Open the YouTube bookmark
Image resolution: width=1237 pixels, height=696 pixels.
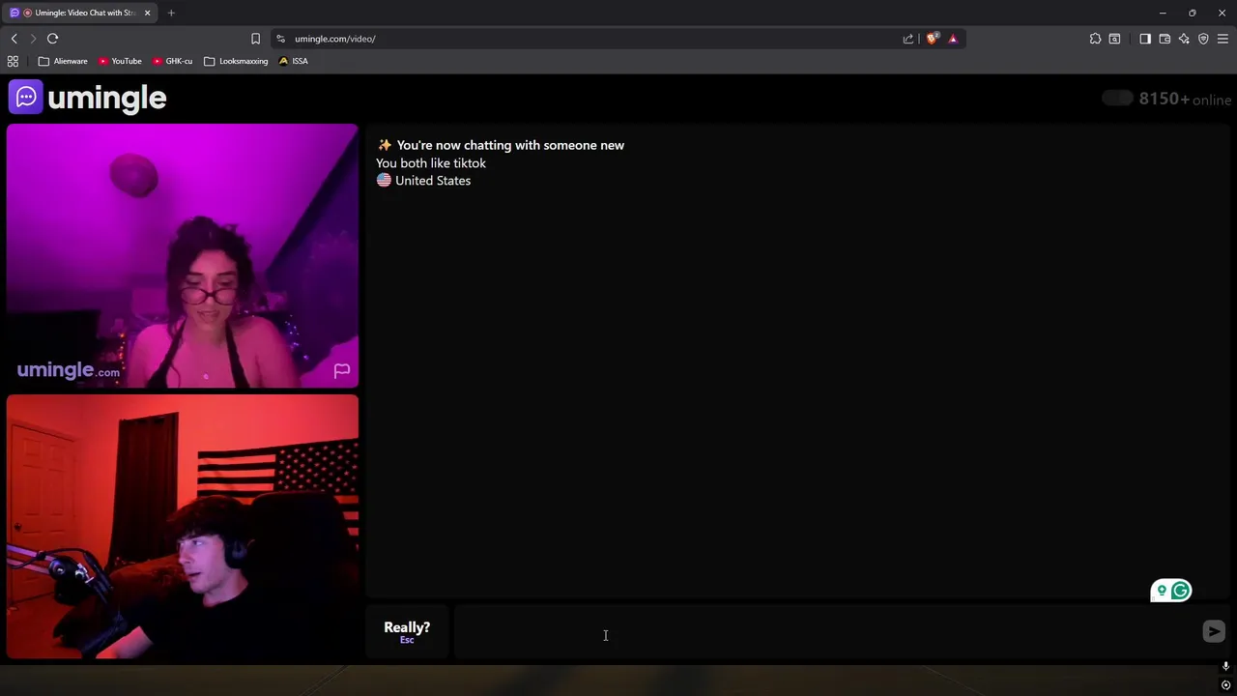(120, 61)
